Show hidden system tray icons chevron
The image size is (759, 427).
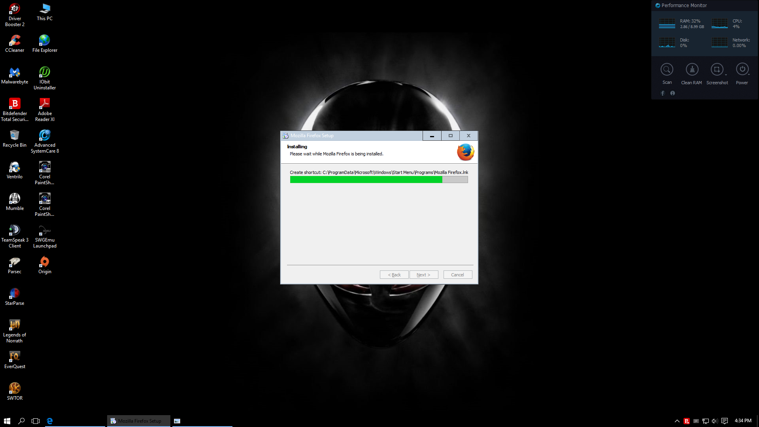677,421
